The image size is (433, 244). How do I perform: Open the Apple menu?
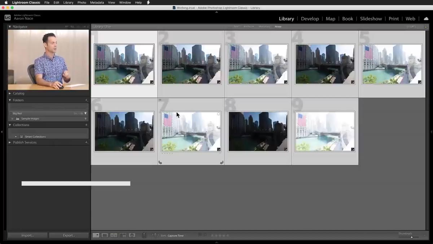pyautogui.click(x=6, y=3)
